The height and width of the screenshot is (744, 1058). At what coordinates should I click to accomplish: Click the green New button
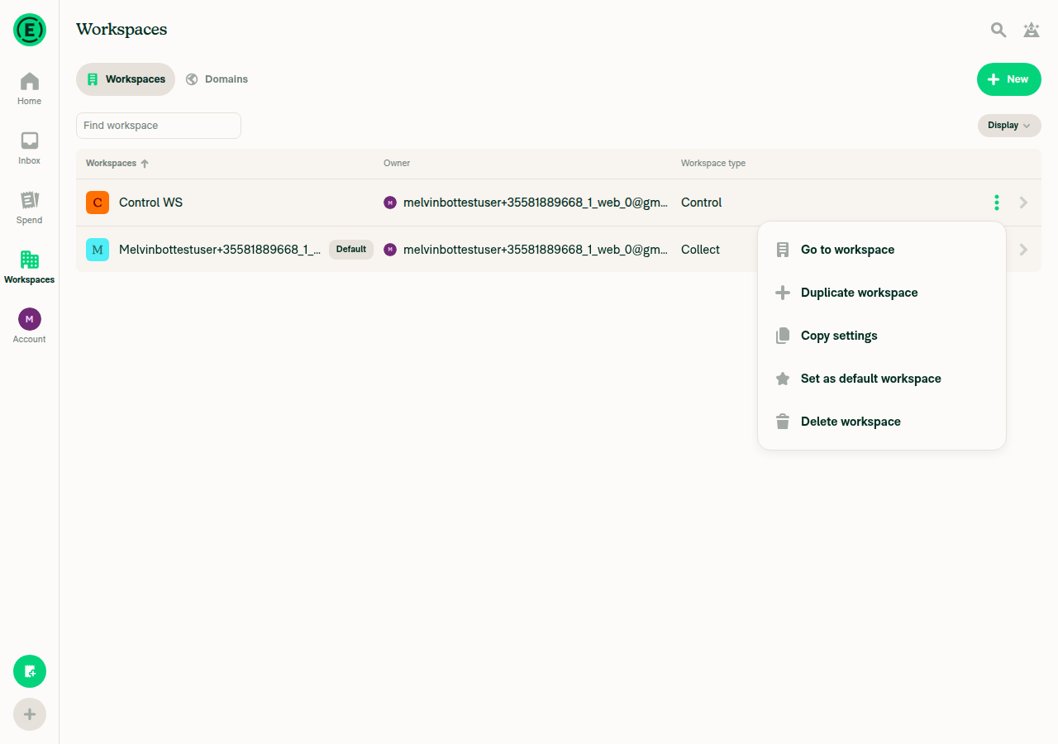(1009, 79)
